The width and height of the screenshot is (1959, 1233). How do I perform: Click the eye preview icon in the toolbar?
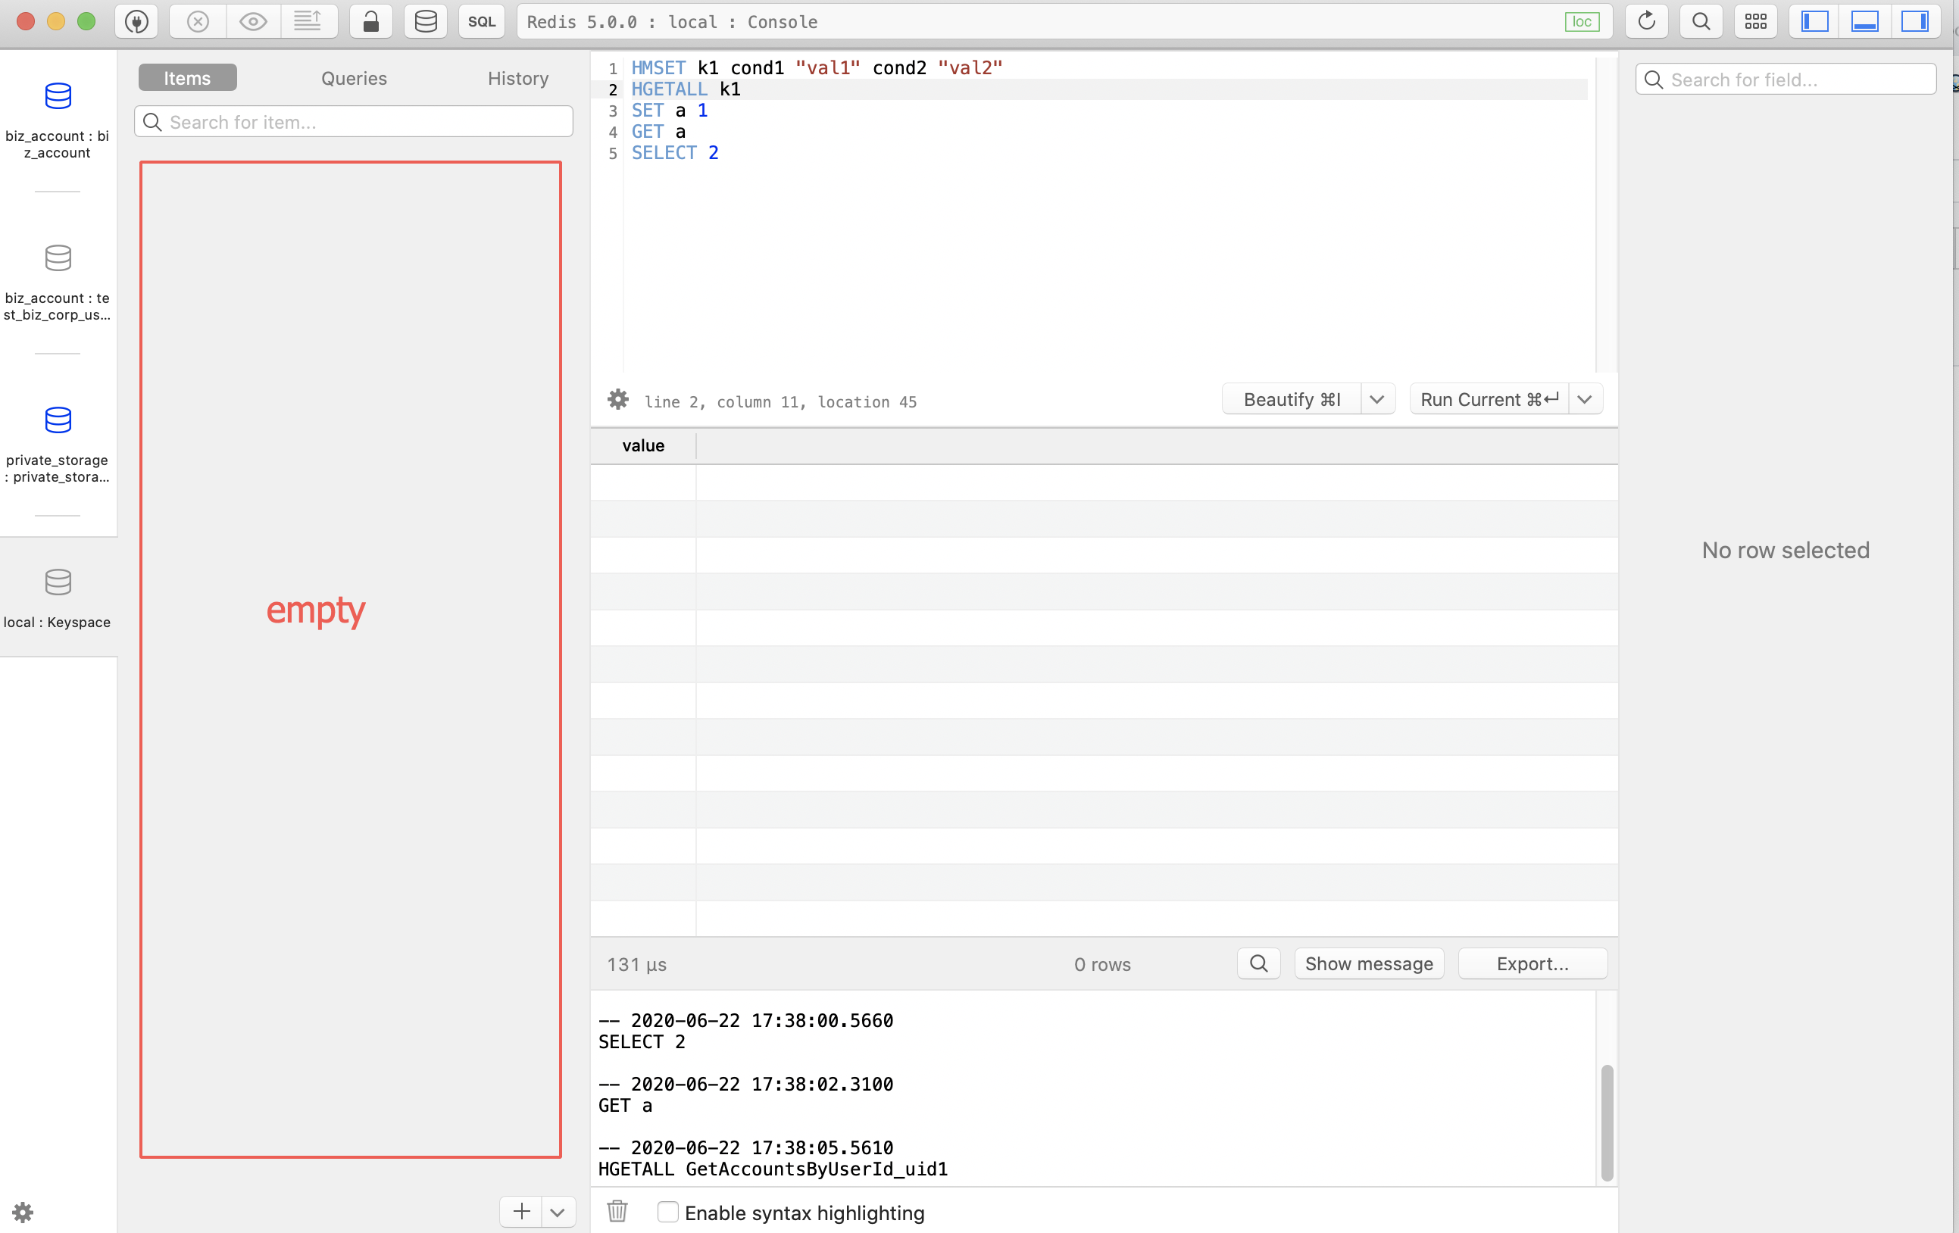pos(252,22)
